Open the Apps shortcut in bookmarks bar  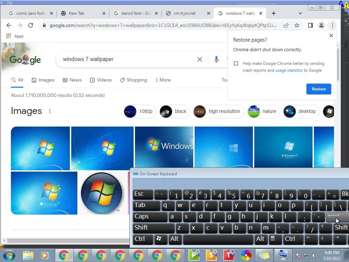pyautogui.click(x=15, y=36)
